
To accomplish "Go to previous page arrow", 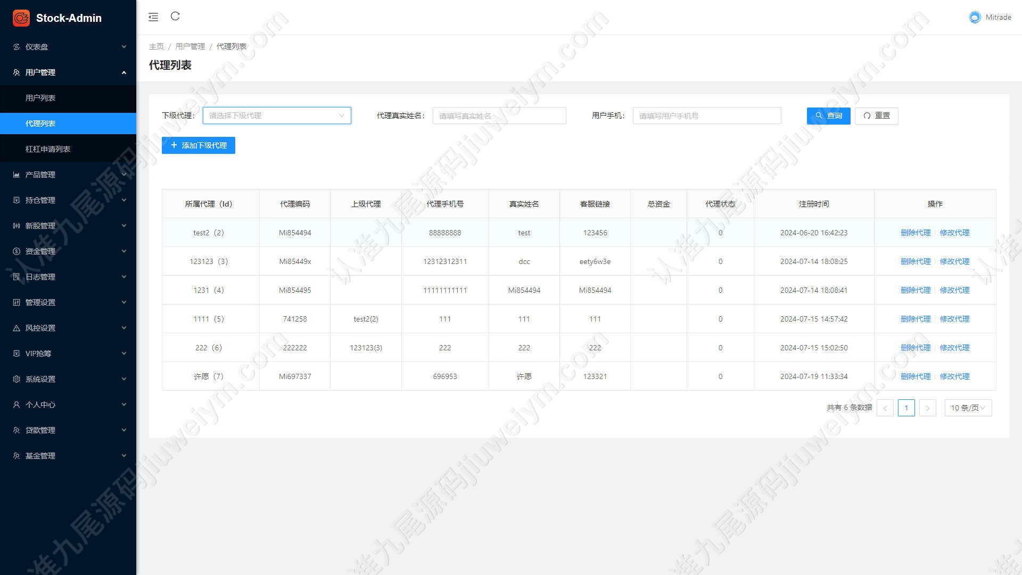I will point(885,408).
